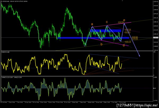Click the GOLD,Daily chart title
This screenshot has width=159, height=108.
click(x=6, y=1)
